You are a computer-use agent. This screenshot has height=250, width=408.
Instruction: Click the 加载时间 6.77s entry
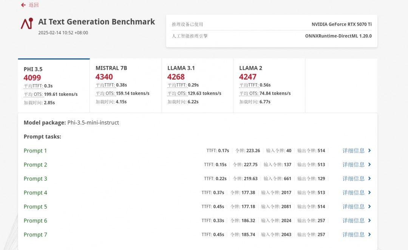(255, 102)
